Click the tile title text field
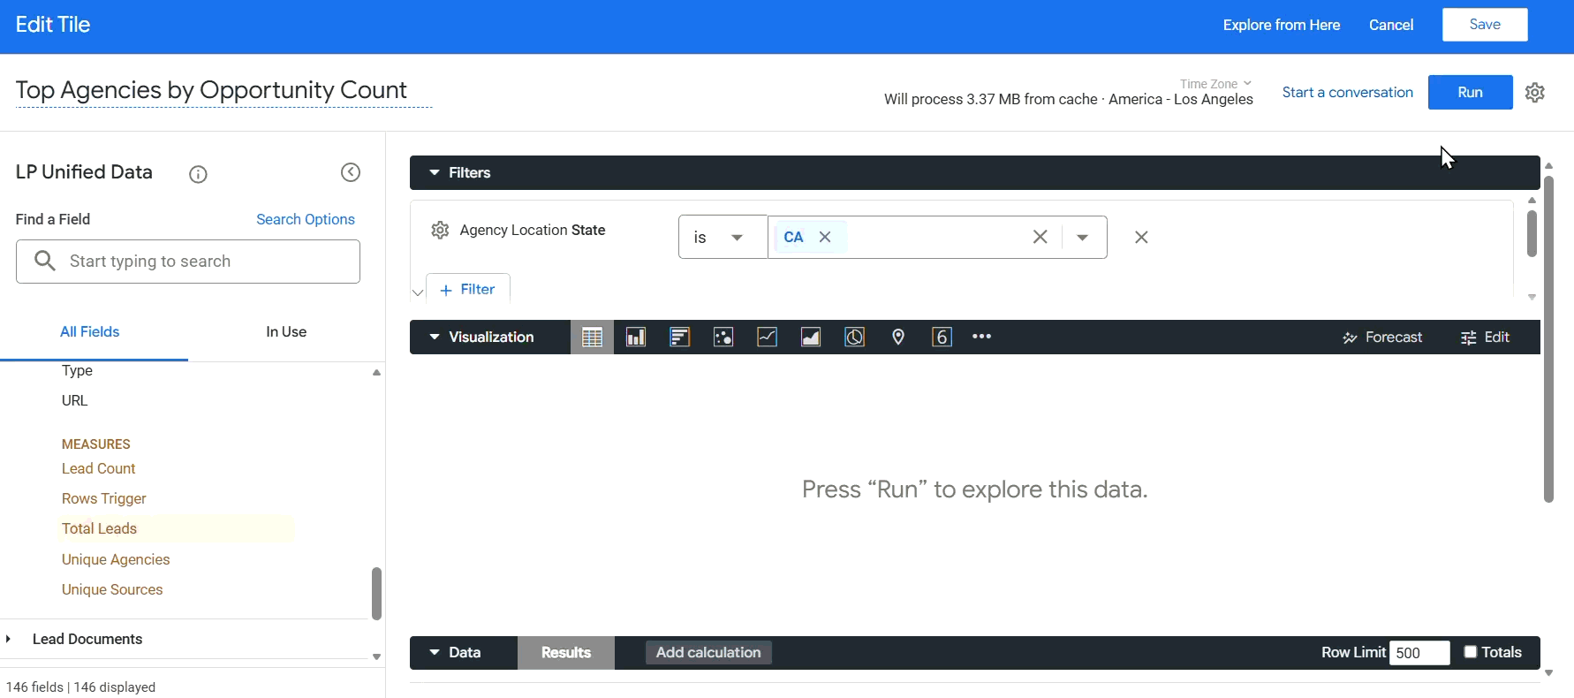This screenshot has width=1574, height=698. (223, 91)
